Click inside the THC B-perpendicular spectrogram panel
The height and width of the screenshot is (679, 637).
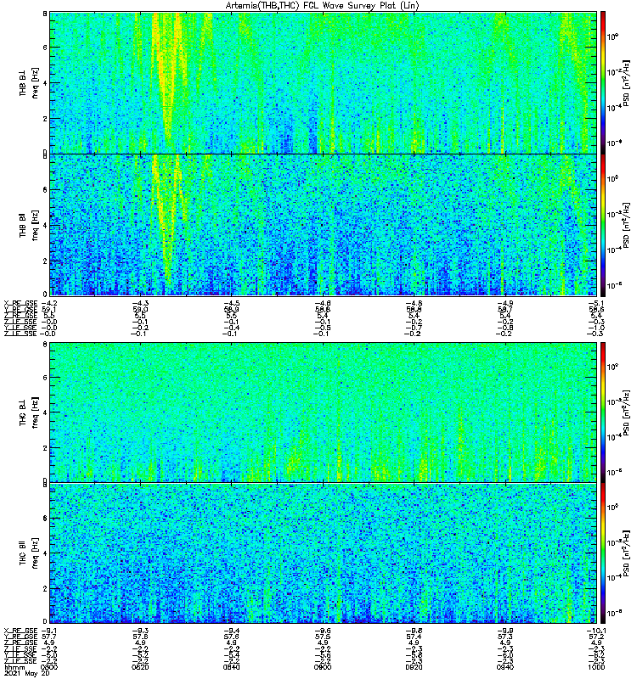tap(323, 412)
